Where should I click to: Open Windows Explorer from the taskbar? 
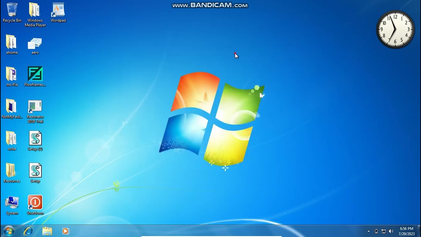coord(47,231)
